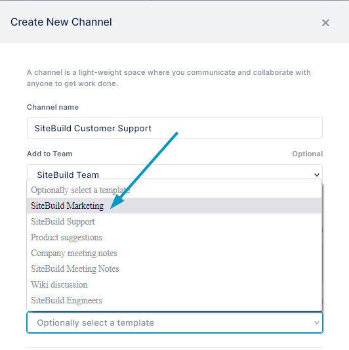Click the channel description text

(169, 78)
